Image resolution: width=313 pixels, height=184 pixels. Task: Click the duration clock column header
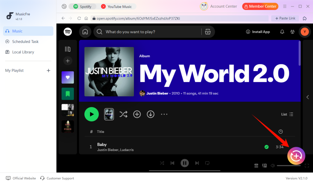pyautogui.click(x=281, y=132)
